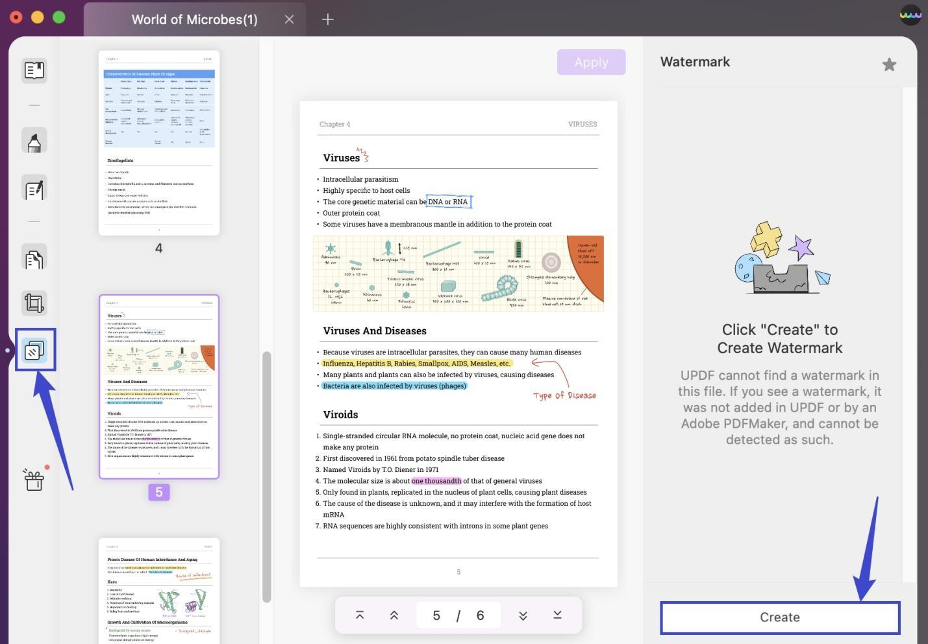Screen dimensions: 928x644
Task: Switch to World of Microbes(1) tab
Action: 194,19
